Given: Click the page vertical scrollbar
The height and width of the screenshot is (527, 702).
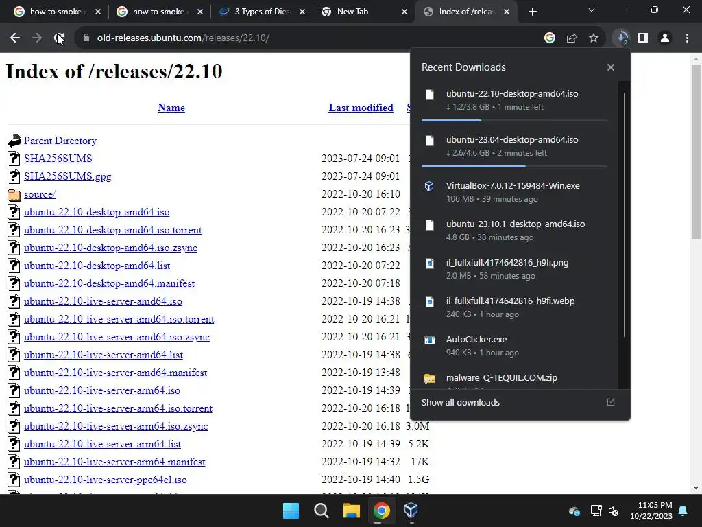Looking at the screenshot, I should click(696, 152).
